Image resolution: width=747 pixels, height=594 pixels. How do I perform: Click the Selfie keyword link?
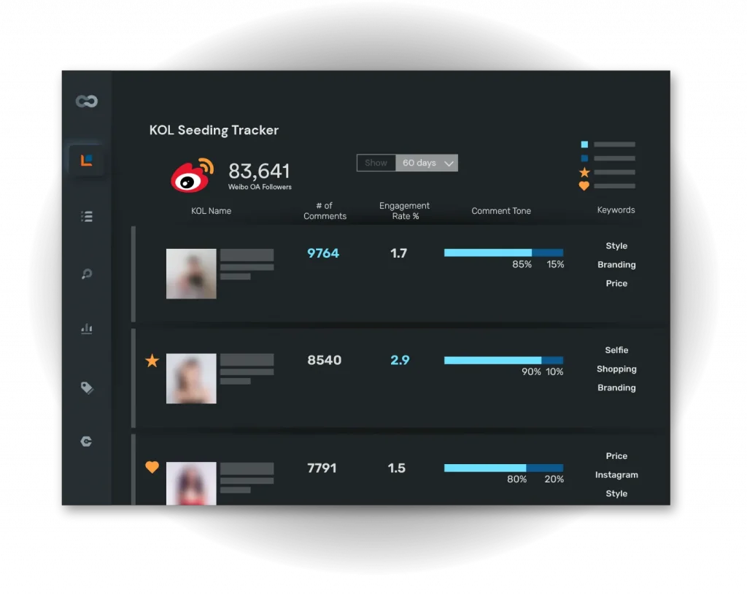(616, 350)
